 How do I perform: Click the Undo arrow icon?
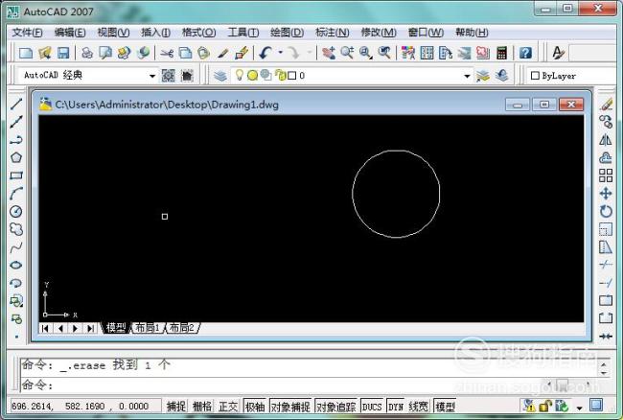(265, 53)
